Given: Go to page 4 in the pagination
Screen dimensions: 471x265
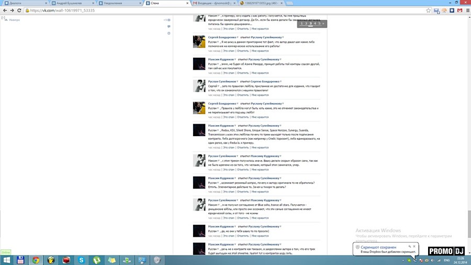Looking at the screenshot, I should (315, 24).
